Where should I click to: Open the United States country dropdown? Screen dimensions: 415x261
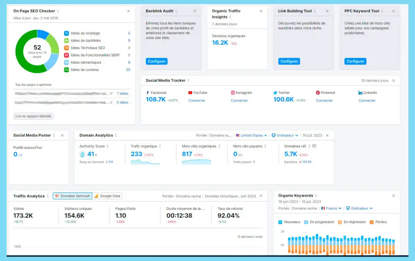251,135
